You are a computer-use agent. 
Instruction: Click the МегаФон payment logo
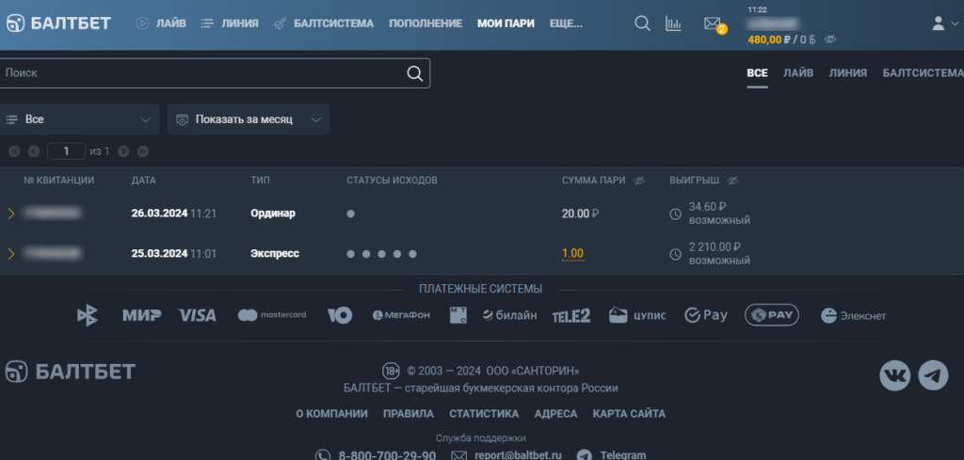tap(401, 315)
